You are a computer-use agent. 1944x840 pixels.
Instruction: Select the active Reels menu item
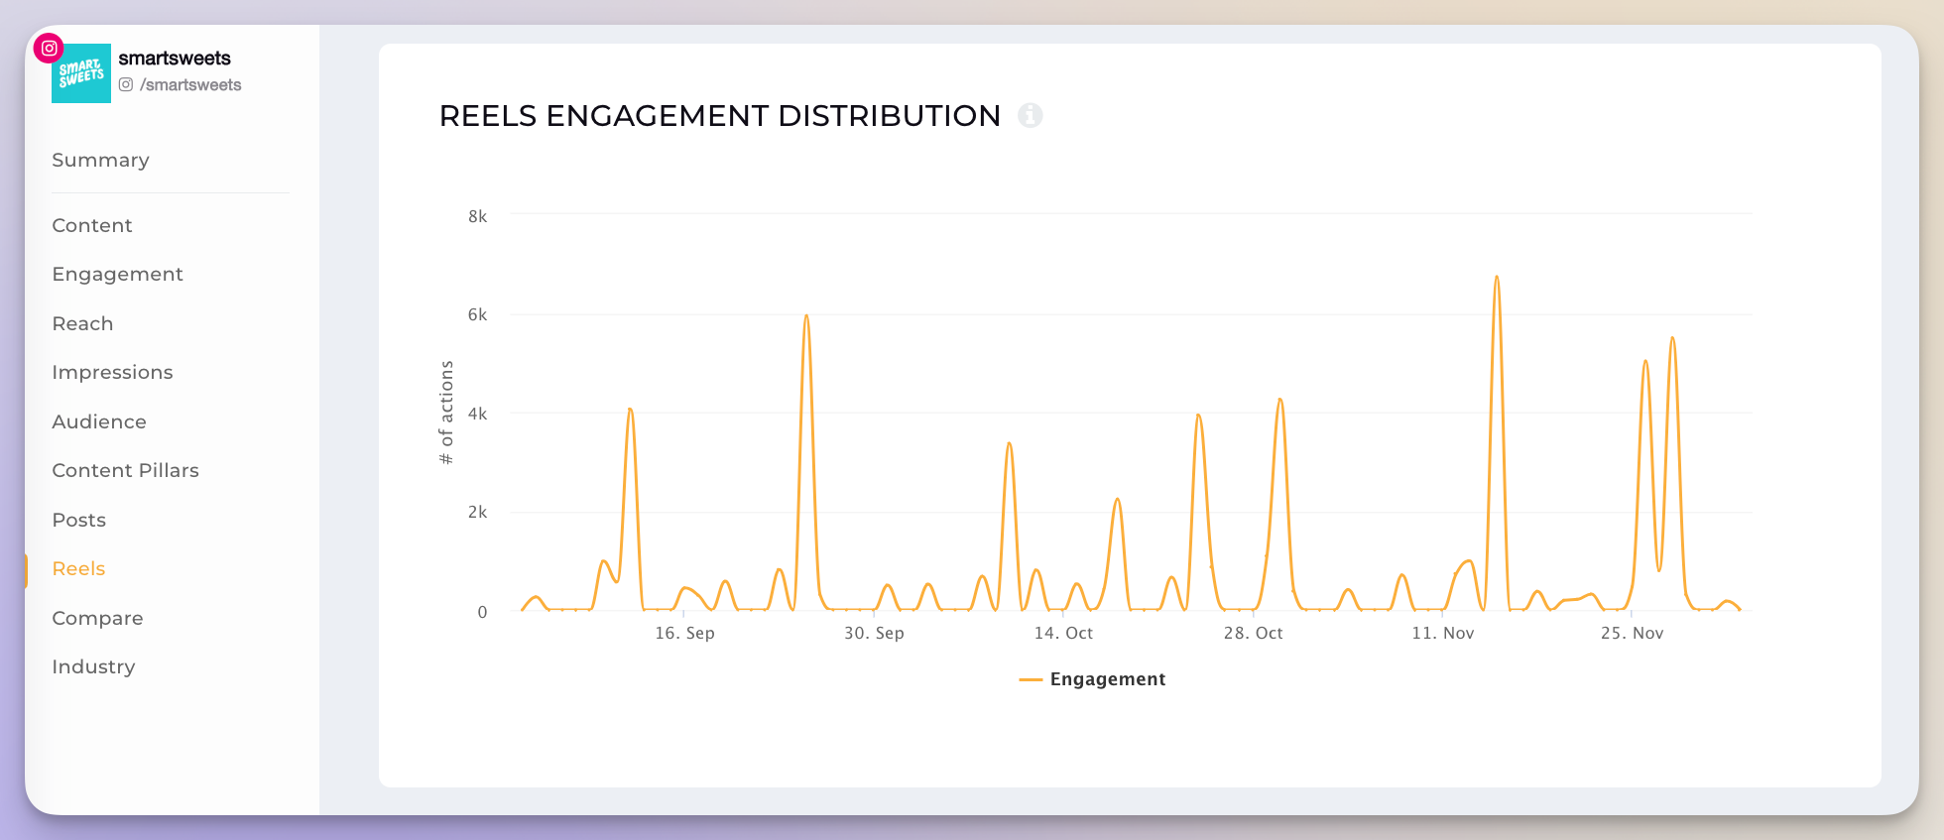(x=78, y=568)
